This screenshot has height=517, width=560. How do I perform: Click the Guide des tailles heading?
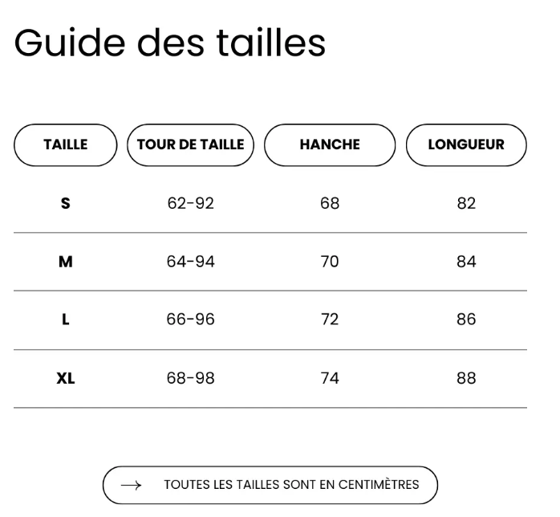(x=170, y=43)
